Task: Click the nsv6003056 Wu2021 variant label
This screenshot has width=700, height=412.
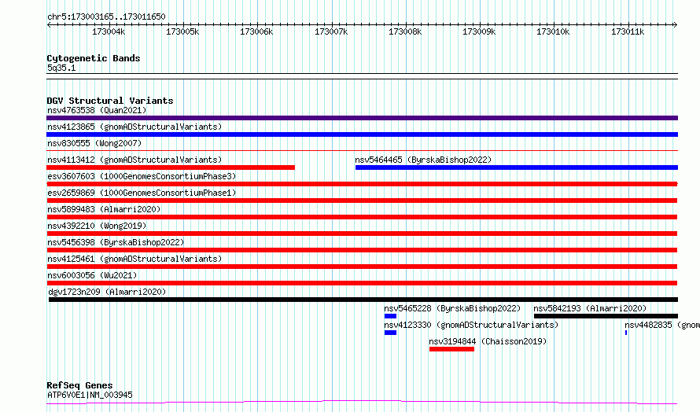Action: pyautogui.click(x=92, y=275)
